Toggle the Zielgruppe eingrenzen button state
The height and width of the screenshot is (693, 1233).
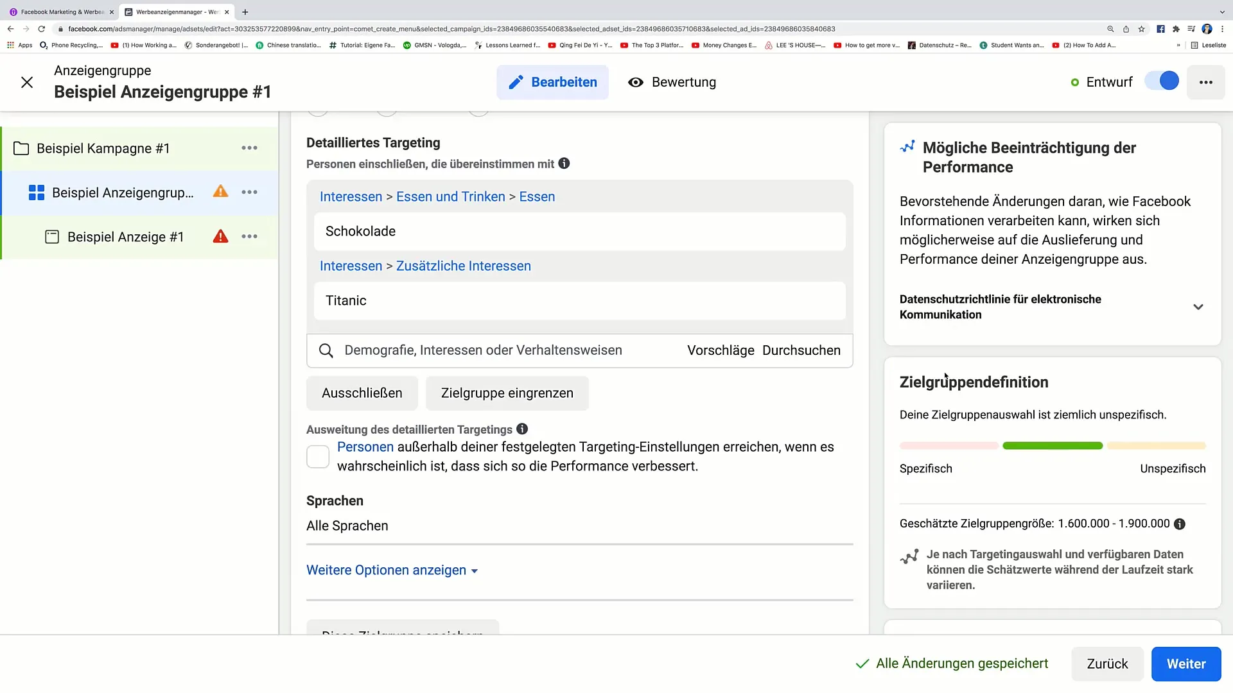[x=507, y=393]
